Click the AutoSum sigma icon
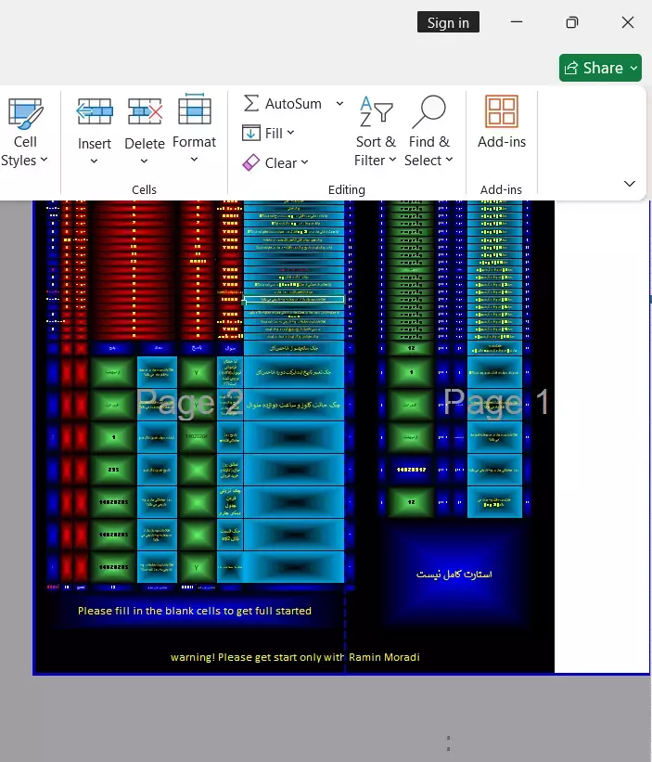This screenshot has height=762, width=652. point(251,103)
